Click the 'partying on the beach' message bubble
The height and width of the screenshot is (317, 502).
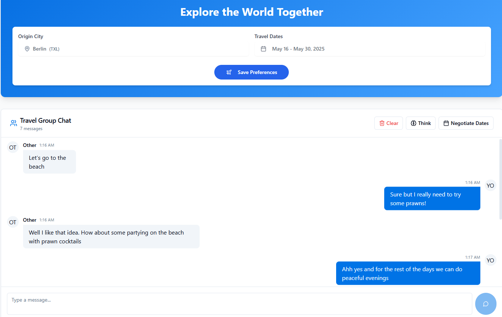111,237
